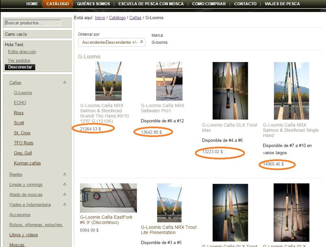Viewport: 326px width, 247px height.
Task: Open G-Loomis Caña NRX Saltwater Pro1 title
Action: tap(163, 108)
